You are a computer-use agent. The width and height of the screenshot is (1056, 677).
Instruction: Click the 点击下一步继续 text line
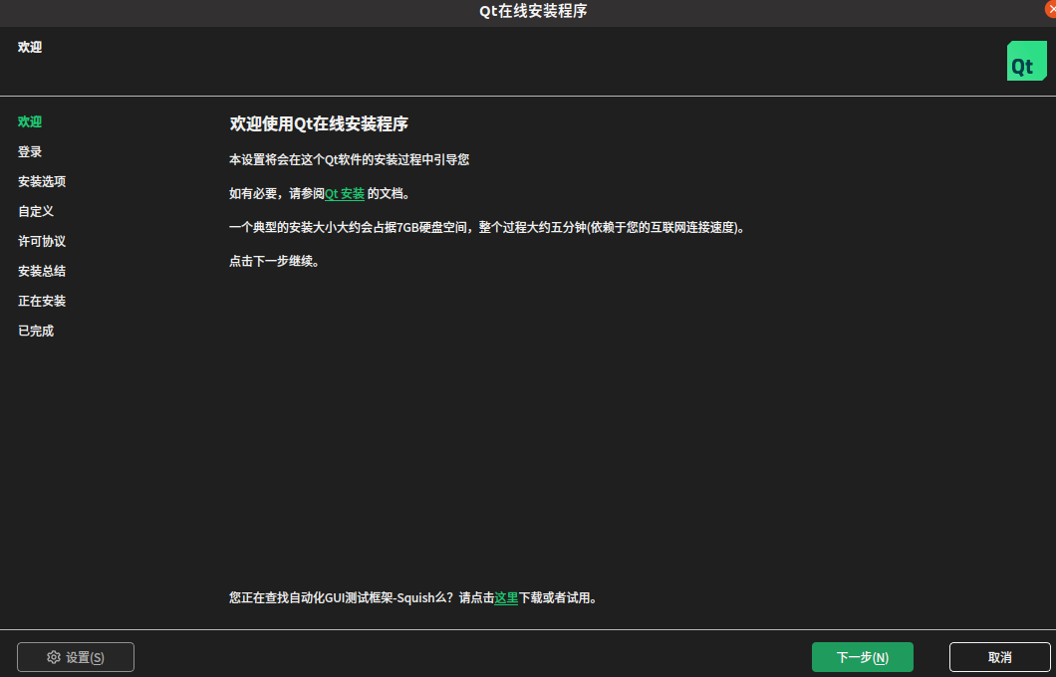coord(274,261)
